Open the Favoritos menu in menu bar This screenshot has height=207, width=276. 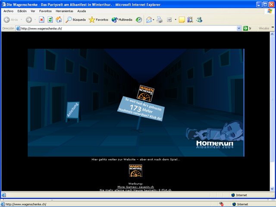pos(45,11)
